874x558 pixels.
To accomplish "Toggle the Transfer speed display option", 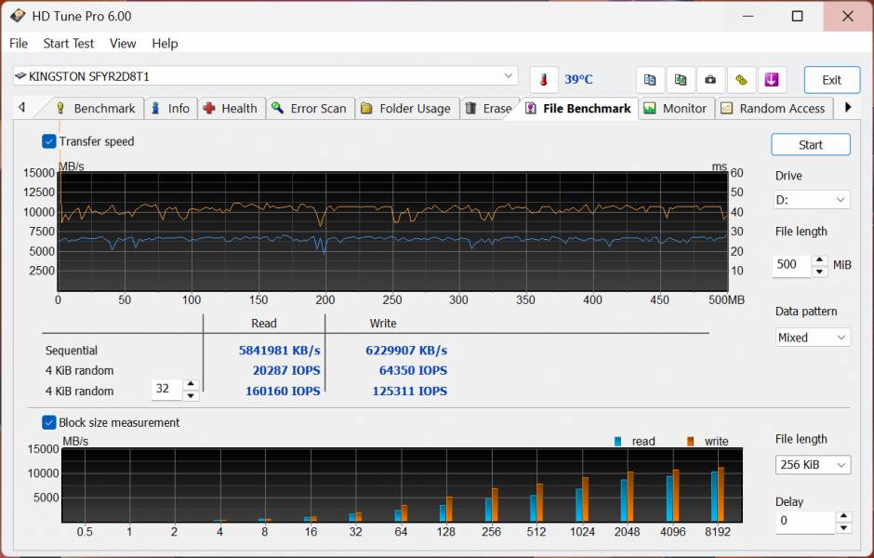I will point(49,141).
